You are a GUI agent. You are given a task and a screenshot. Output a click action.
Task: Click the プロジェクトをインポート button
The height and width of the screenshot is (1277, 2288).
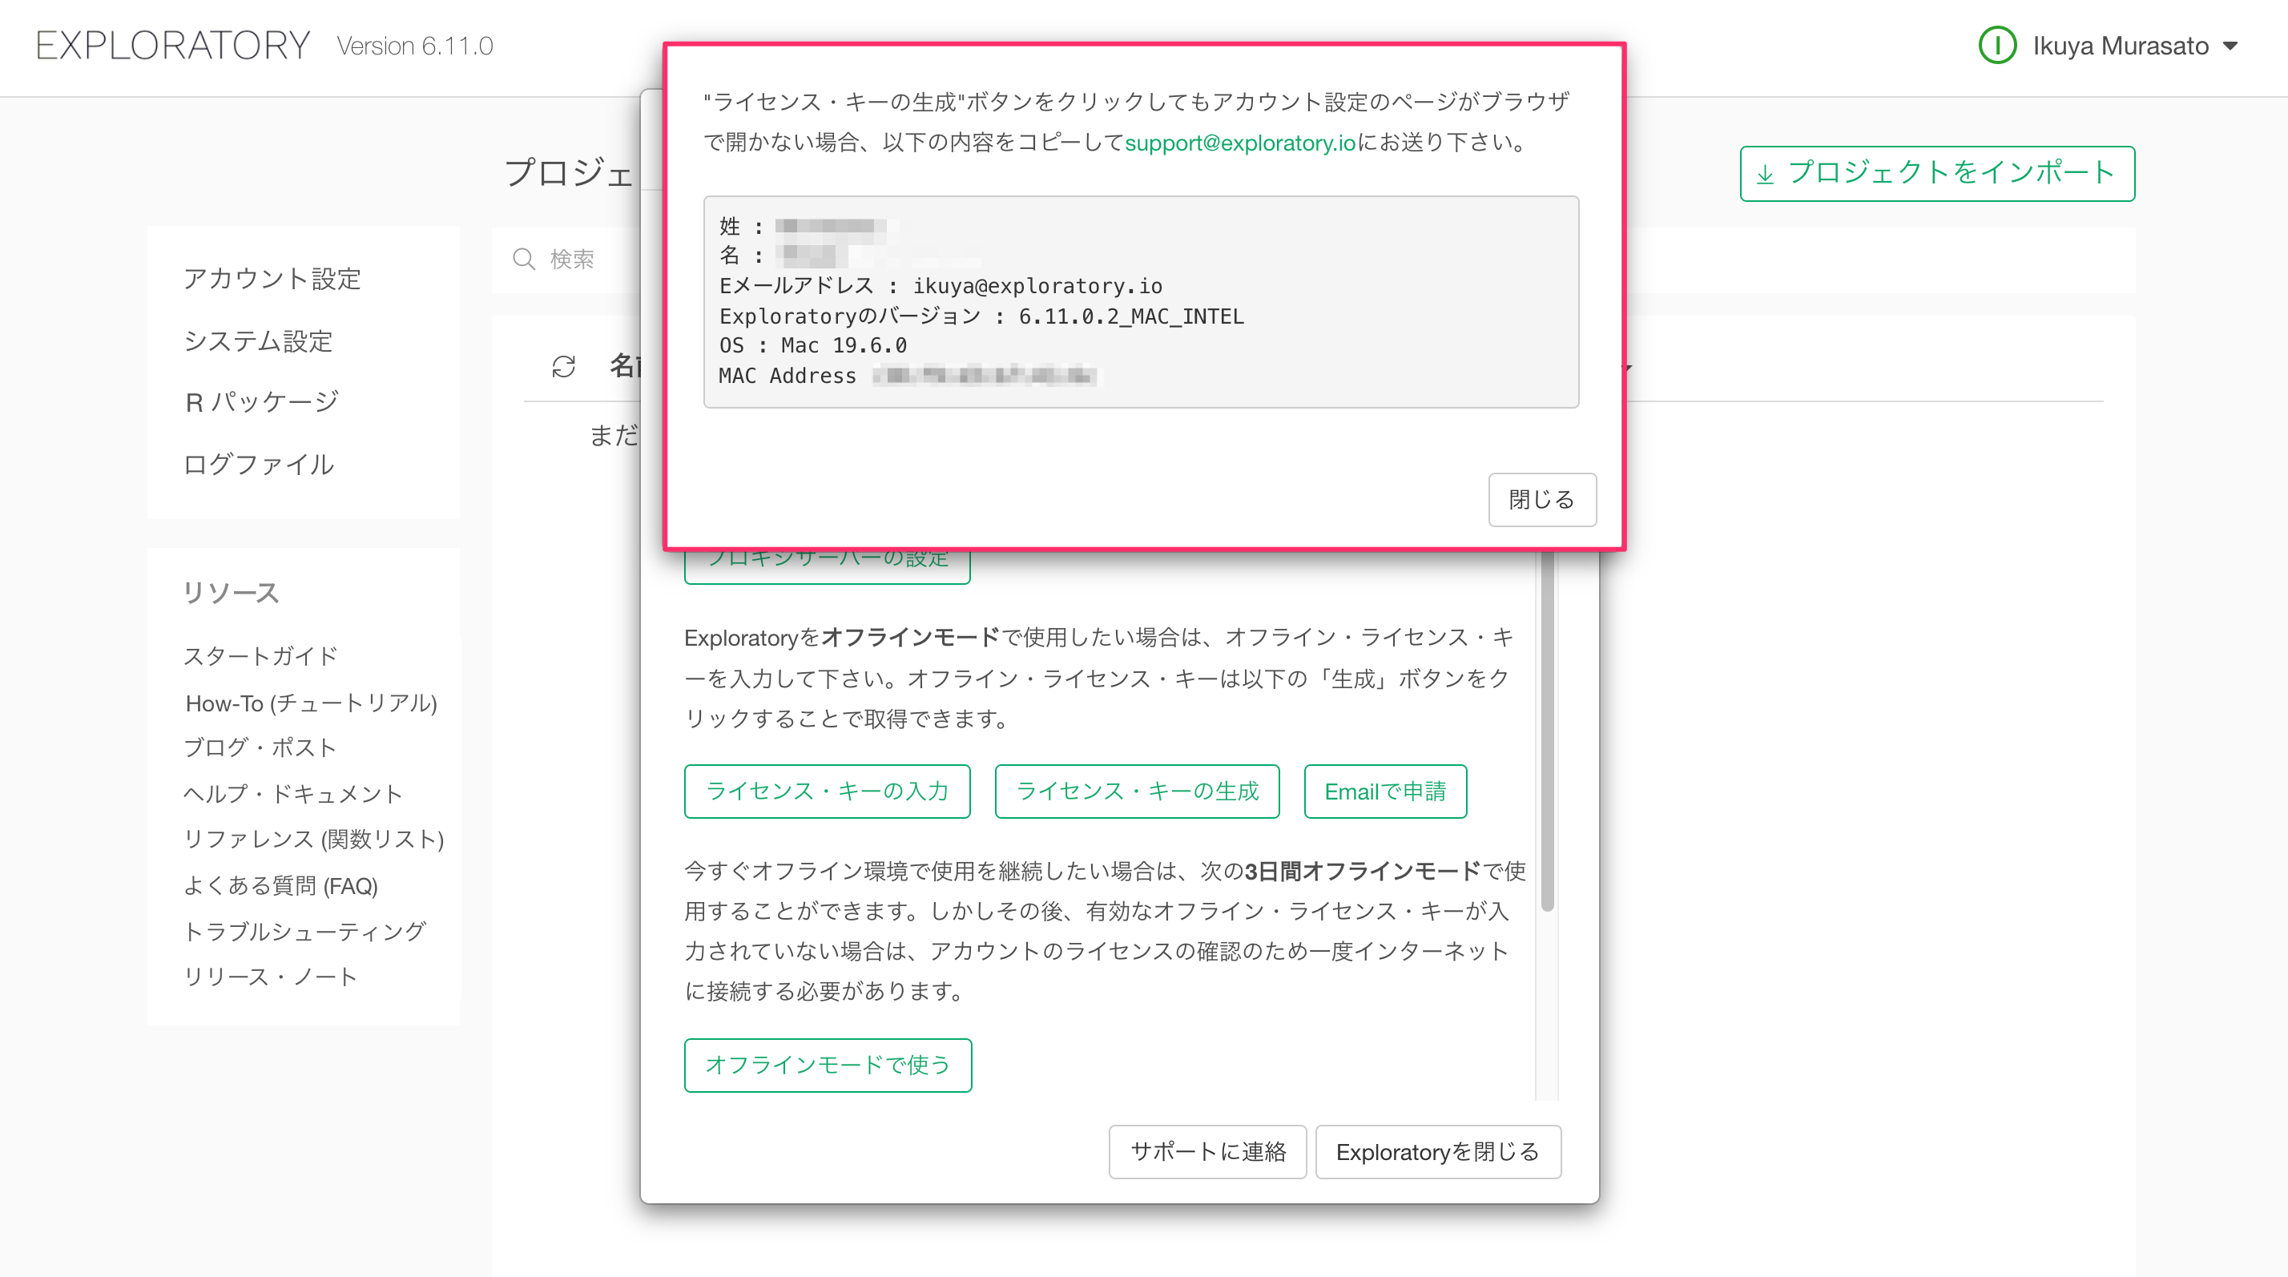coord(1937,174)
